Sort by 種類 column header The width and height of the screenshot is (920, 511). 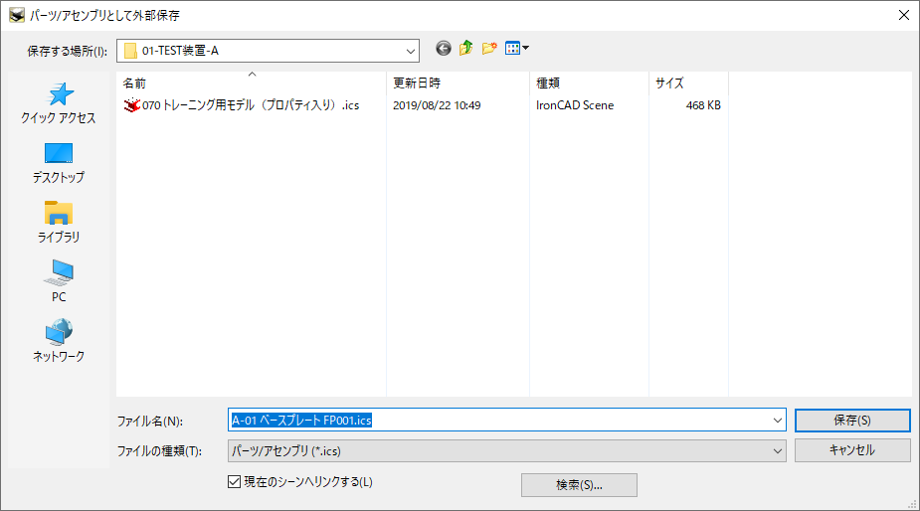pos(589,83)
